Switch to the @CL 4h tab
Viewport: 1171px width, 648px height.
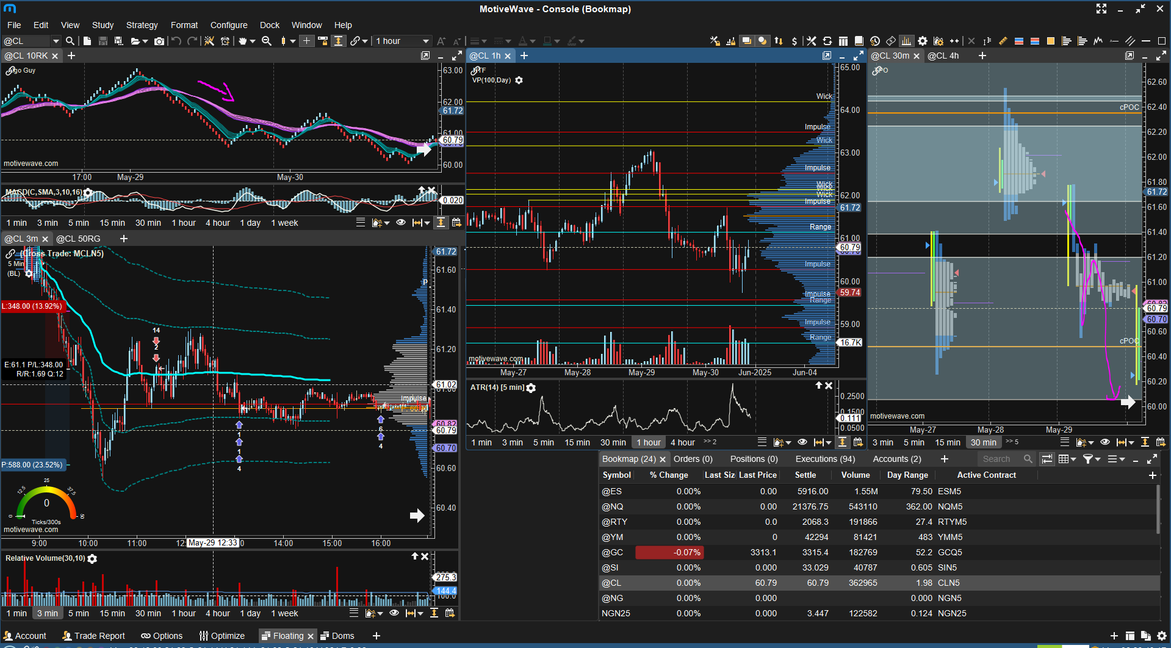point(943,56)
